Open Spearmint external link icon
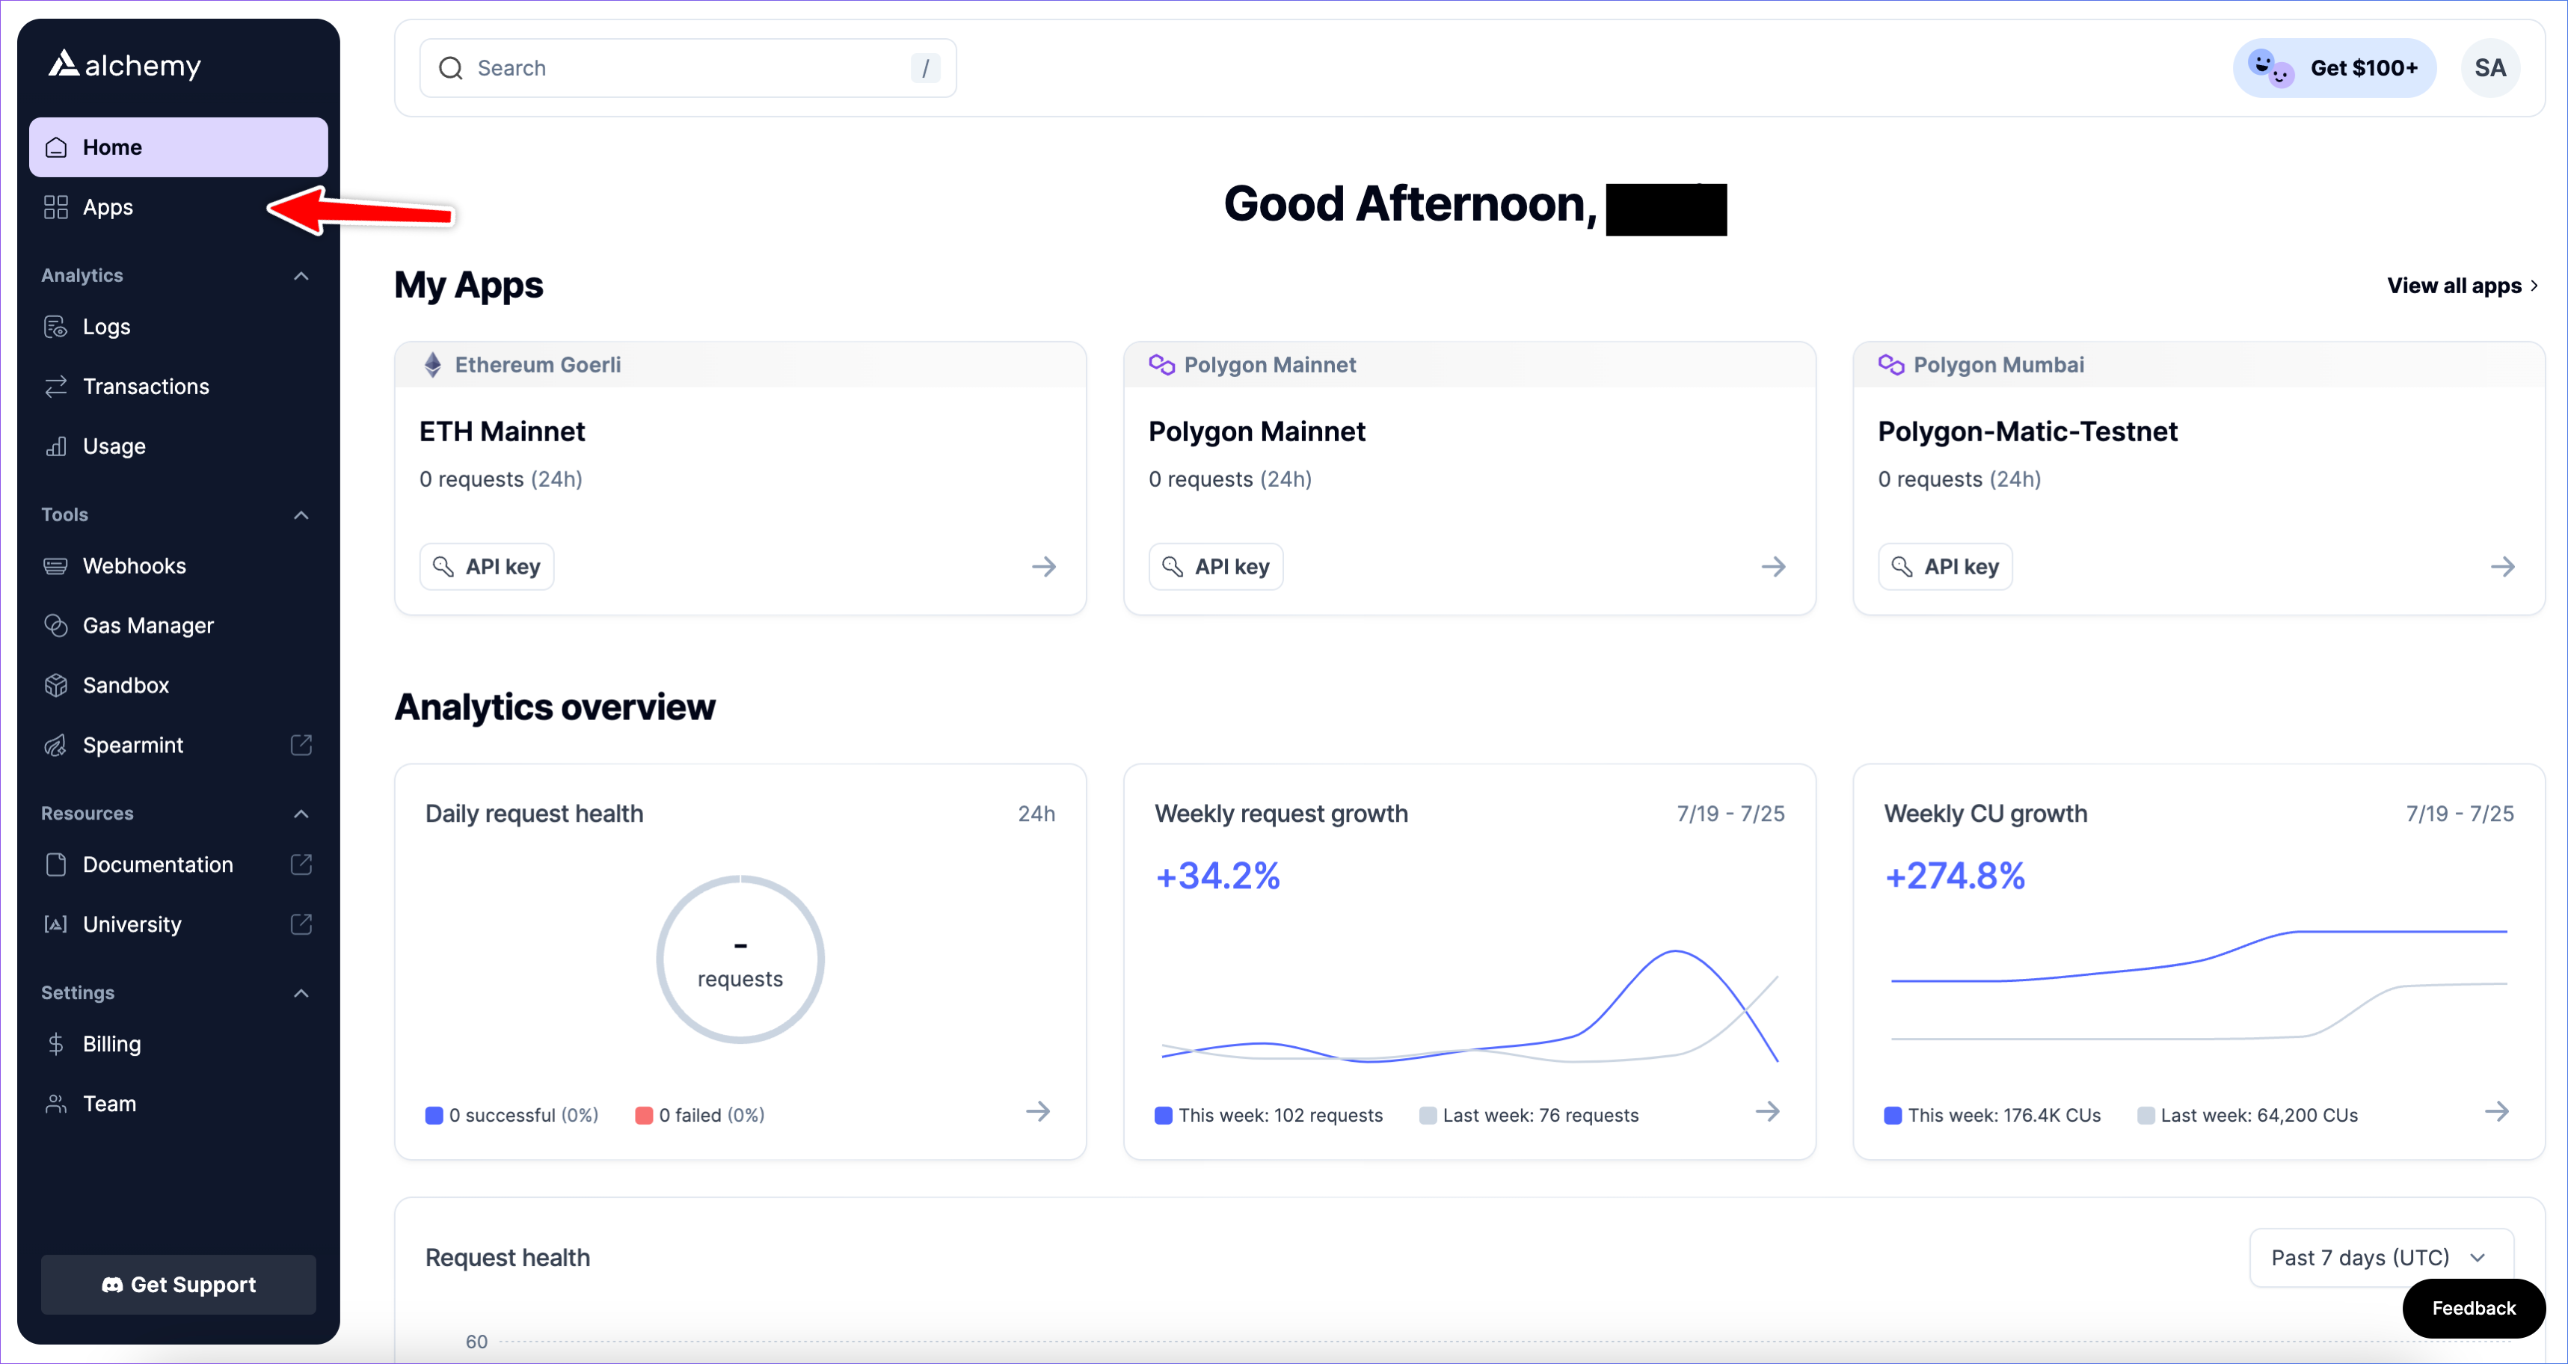The height and width of the screenshot is (1364, 2568). 301,745
